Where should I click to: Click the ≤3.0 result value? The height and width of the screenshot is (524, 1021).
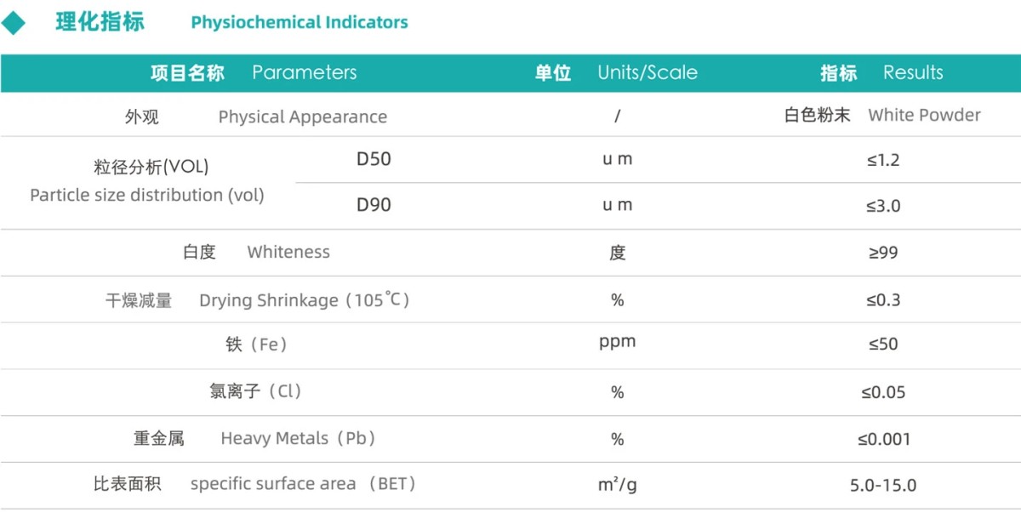(x=883, y=206)
